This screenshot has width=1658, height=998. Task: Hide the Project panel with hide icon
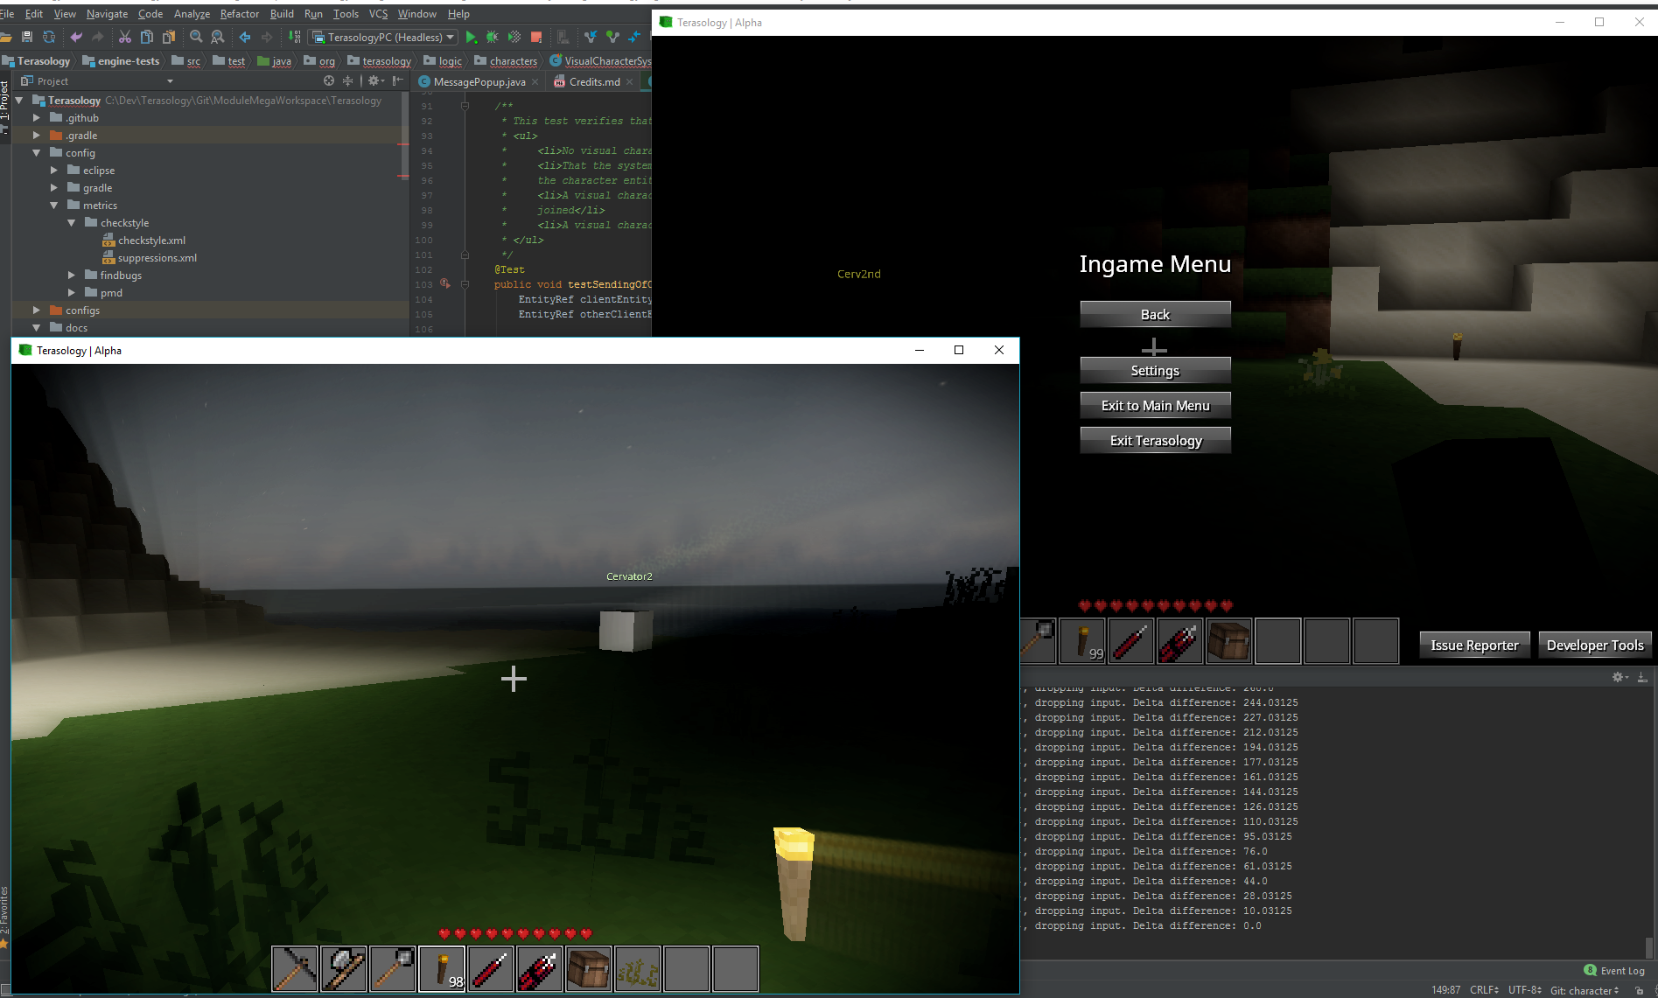pos(397,80)
